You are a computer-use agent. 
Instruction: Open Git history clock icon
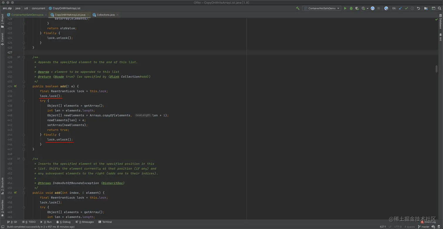(x=412, y=8)
